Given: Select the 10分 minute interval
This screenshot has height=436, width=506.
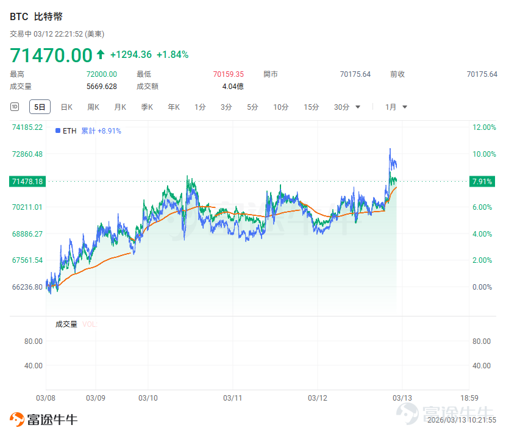Looking at the screenshot, I should (281, 107).
